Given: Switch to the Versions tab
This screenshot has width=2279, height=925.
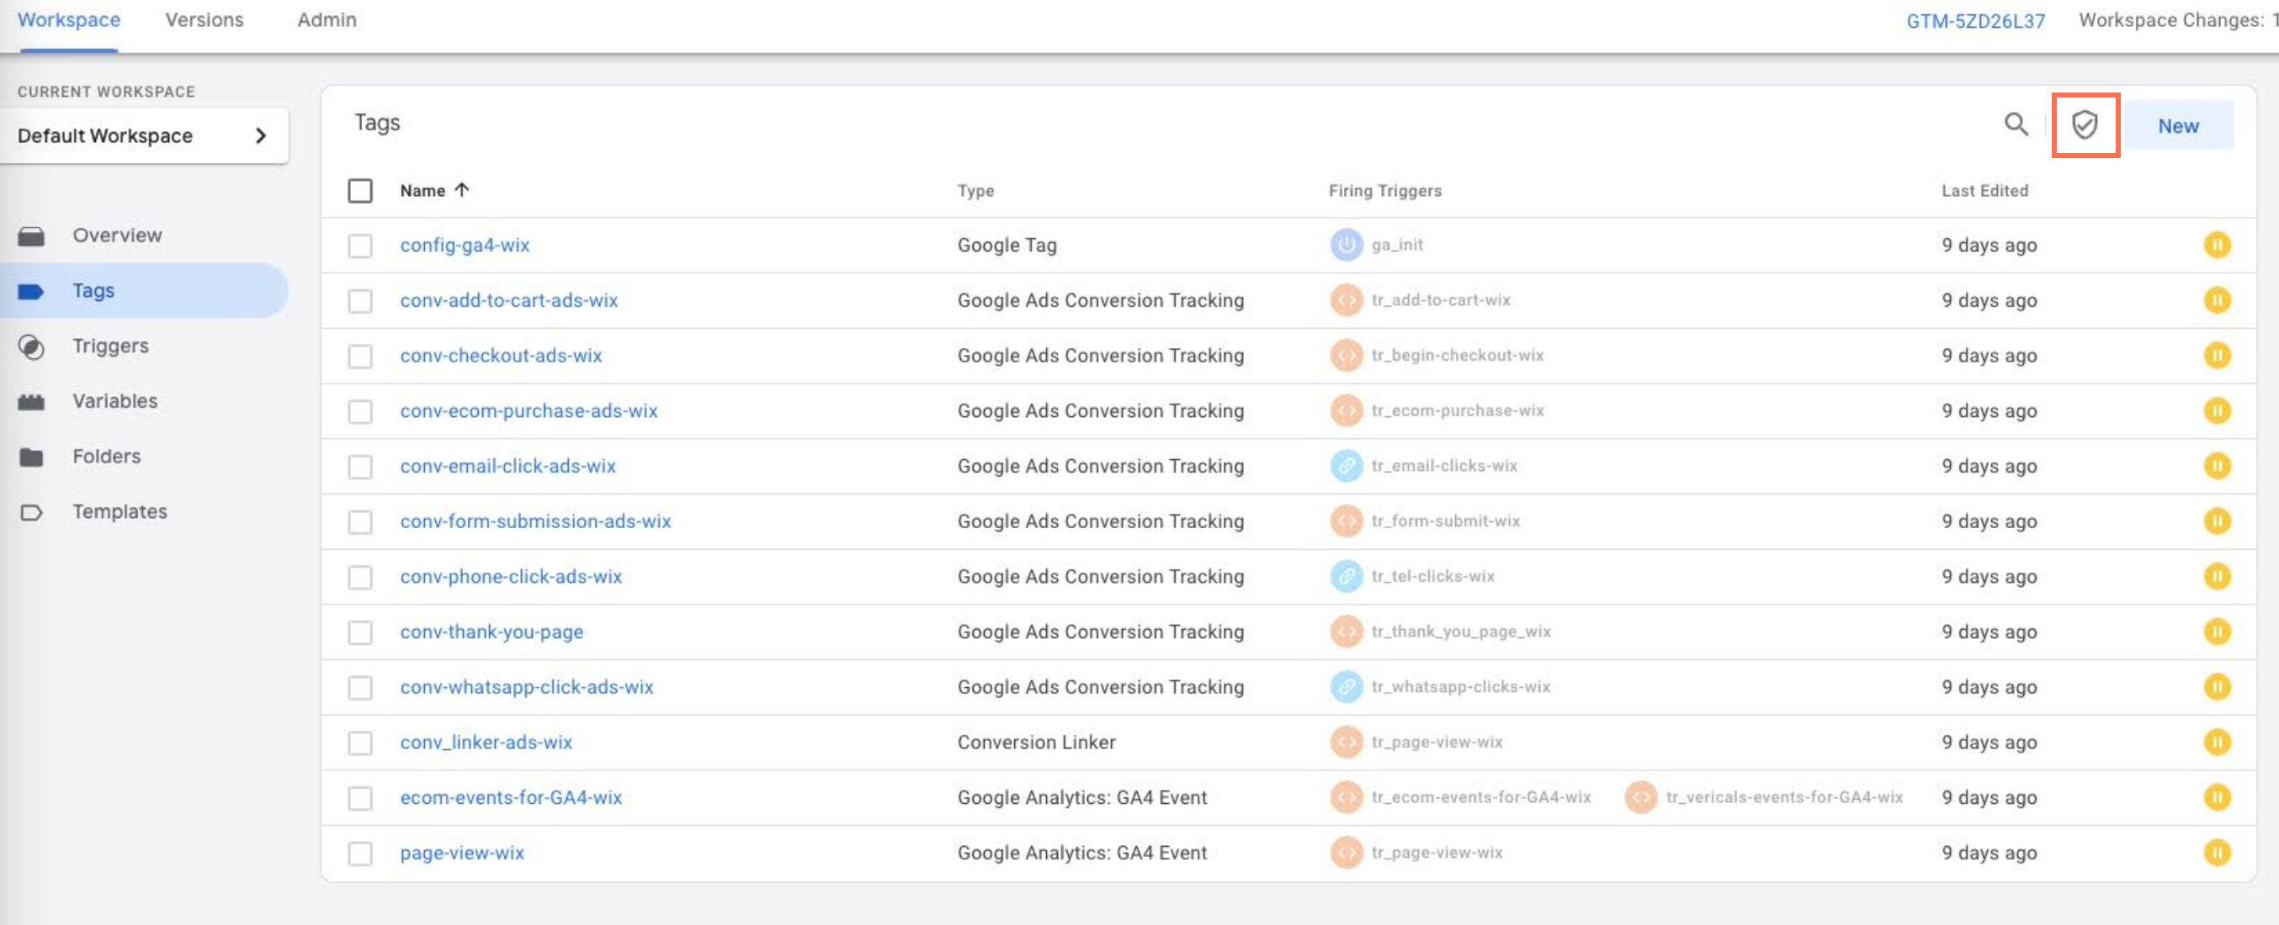Looking at the screenshot, I should pyautogui.click(x=204, y=18).
